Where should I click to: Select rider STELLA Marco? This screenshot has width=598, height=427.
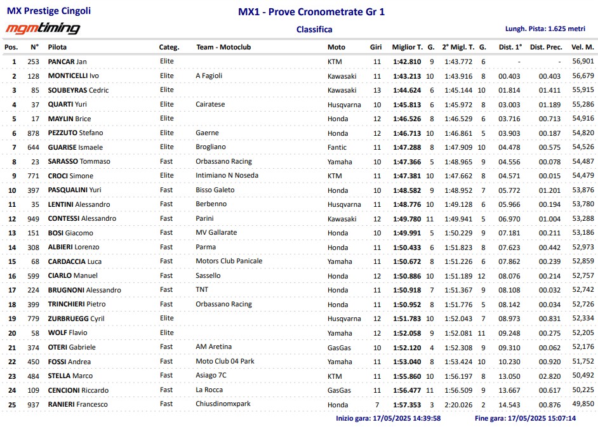tap(70, 376)
